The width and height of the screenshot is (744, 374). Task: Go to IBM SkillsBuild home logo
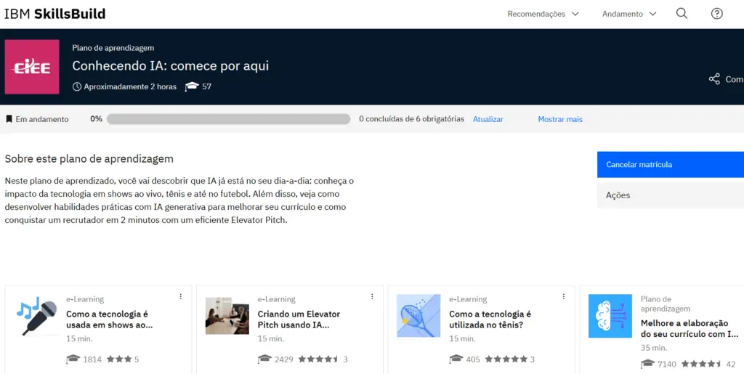(55, 14)
